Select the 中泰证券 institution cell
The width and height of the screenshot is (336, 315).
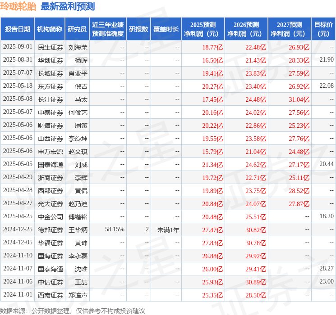[51, 112]
